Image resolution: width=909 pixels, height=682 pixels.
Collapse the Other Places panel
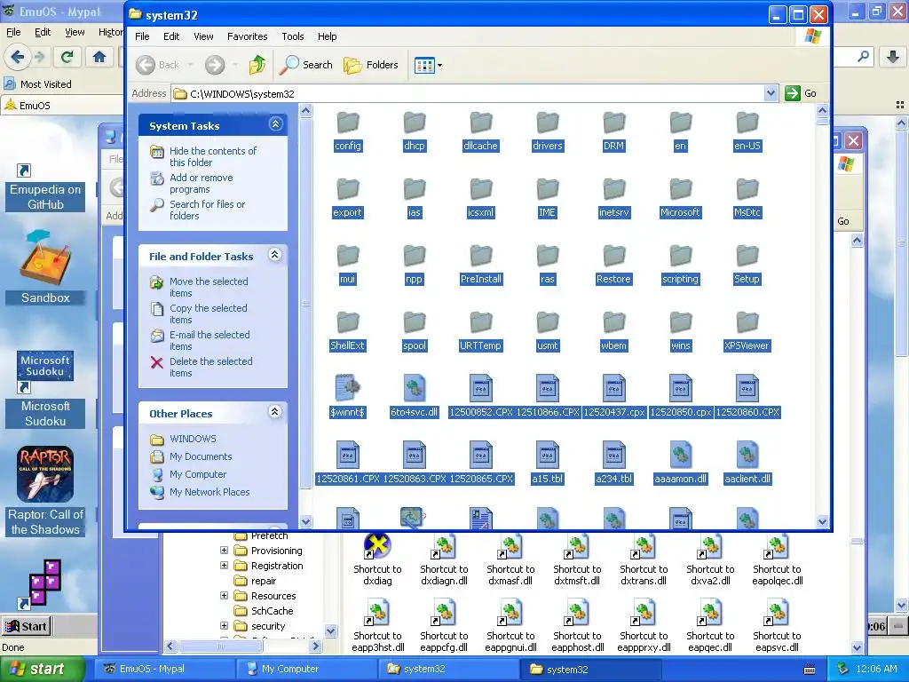[x=275, y=412]
